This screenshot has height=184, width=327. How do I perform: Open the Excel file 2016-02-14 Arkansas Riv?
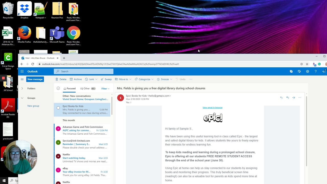pos(8,36)
